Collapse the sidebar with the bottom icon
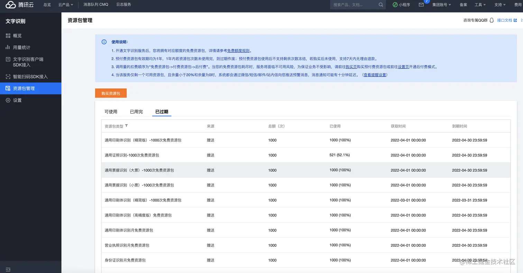This screenshot has height=273, width=523. tap(8, 269)
